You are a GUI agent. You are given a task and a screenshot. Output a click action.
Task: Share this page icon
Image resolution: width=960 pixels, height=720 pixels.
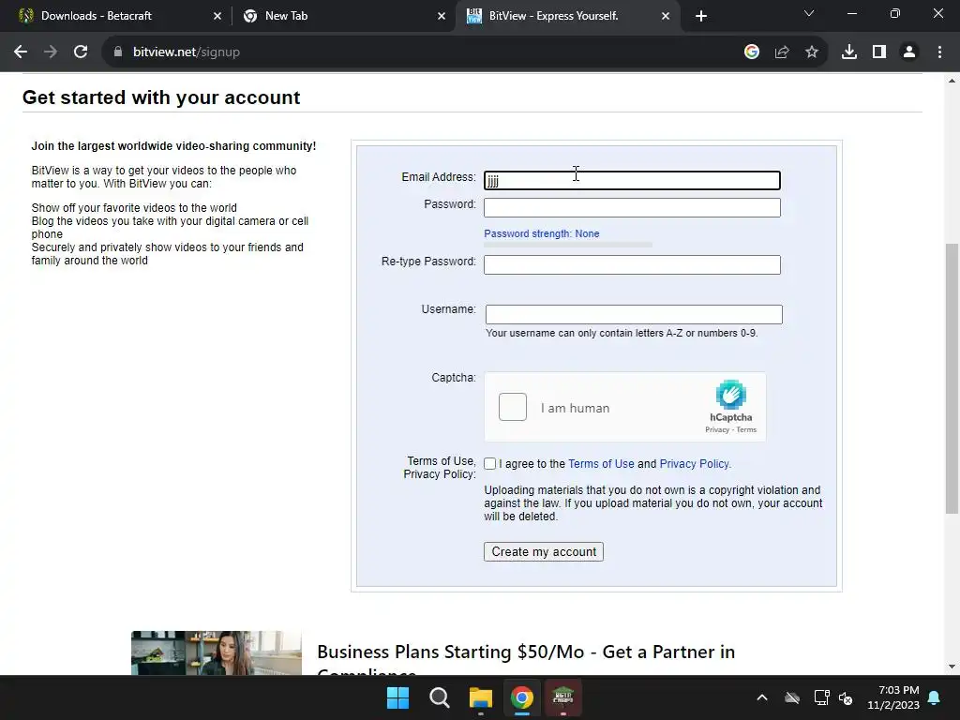(782, 52)
